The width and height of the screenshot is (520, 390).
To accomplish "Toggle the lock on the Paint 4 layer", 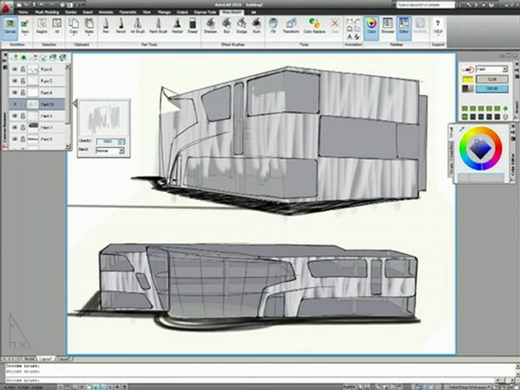I will pos(23,93).
